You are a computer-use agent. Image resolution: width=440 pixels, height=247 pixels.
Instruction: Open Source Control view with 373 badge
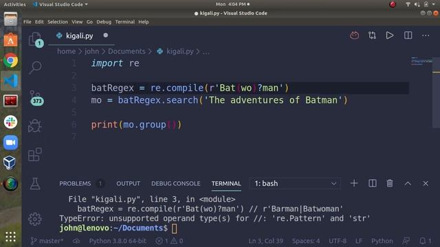36,98
